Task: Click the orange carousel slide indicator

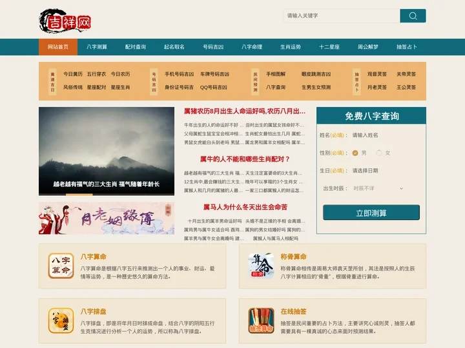Action: click(79, 195)
